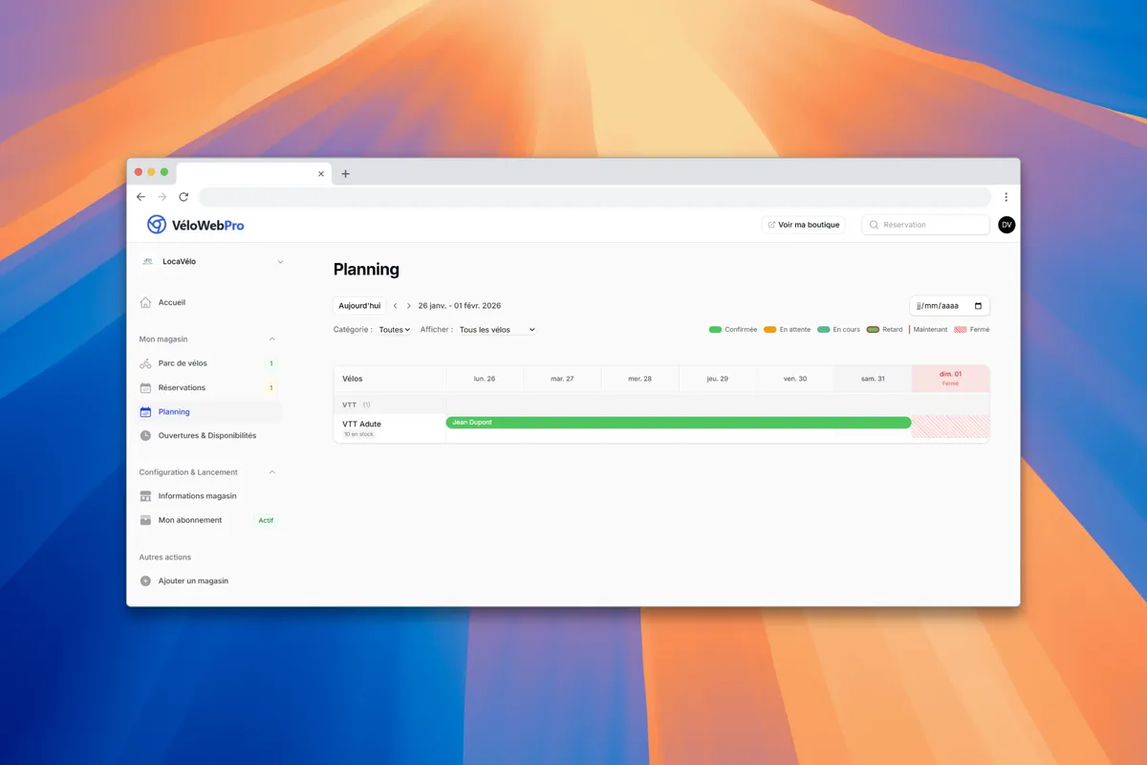Click the Ajouter un magasin plus icon
The height and width of the screenshot is (765, 1147).
pos(144,580)
